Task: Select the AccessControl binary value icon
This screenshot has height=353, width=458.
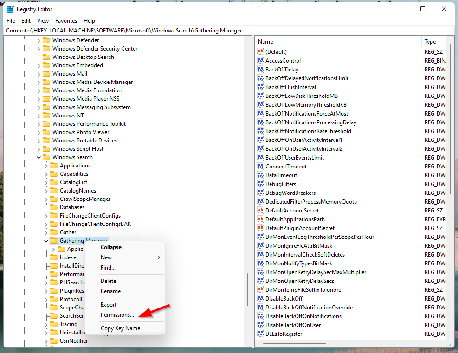Action: coord(260,60)
